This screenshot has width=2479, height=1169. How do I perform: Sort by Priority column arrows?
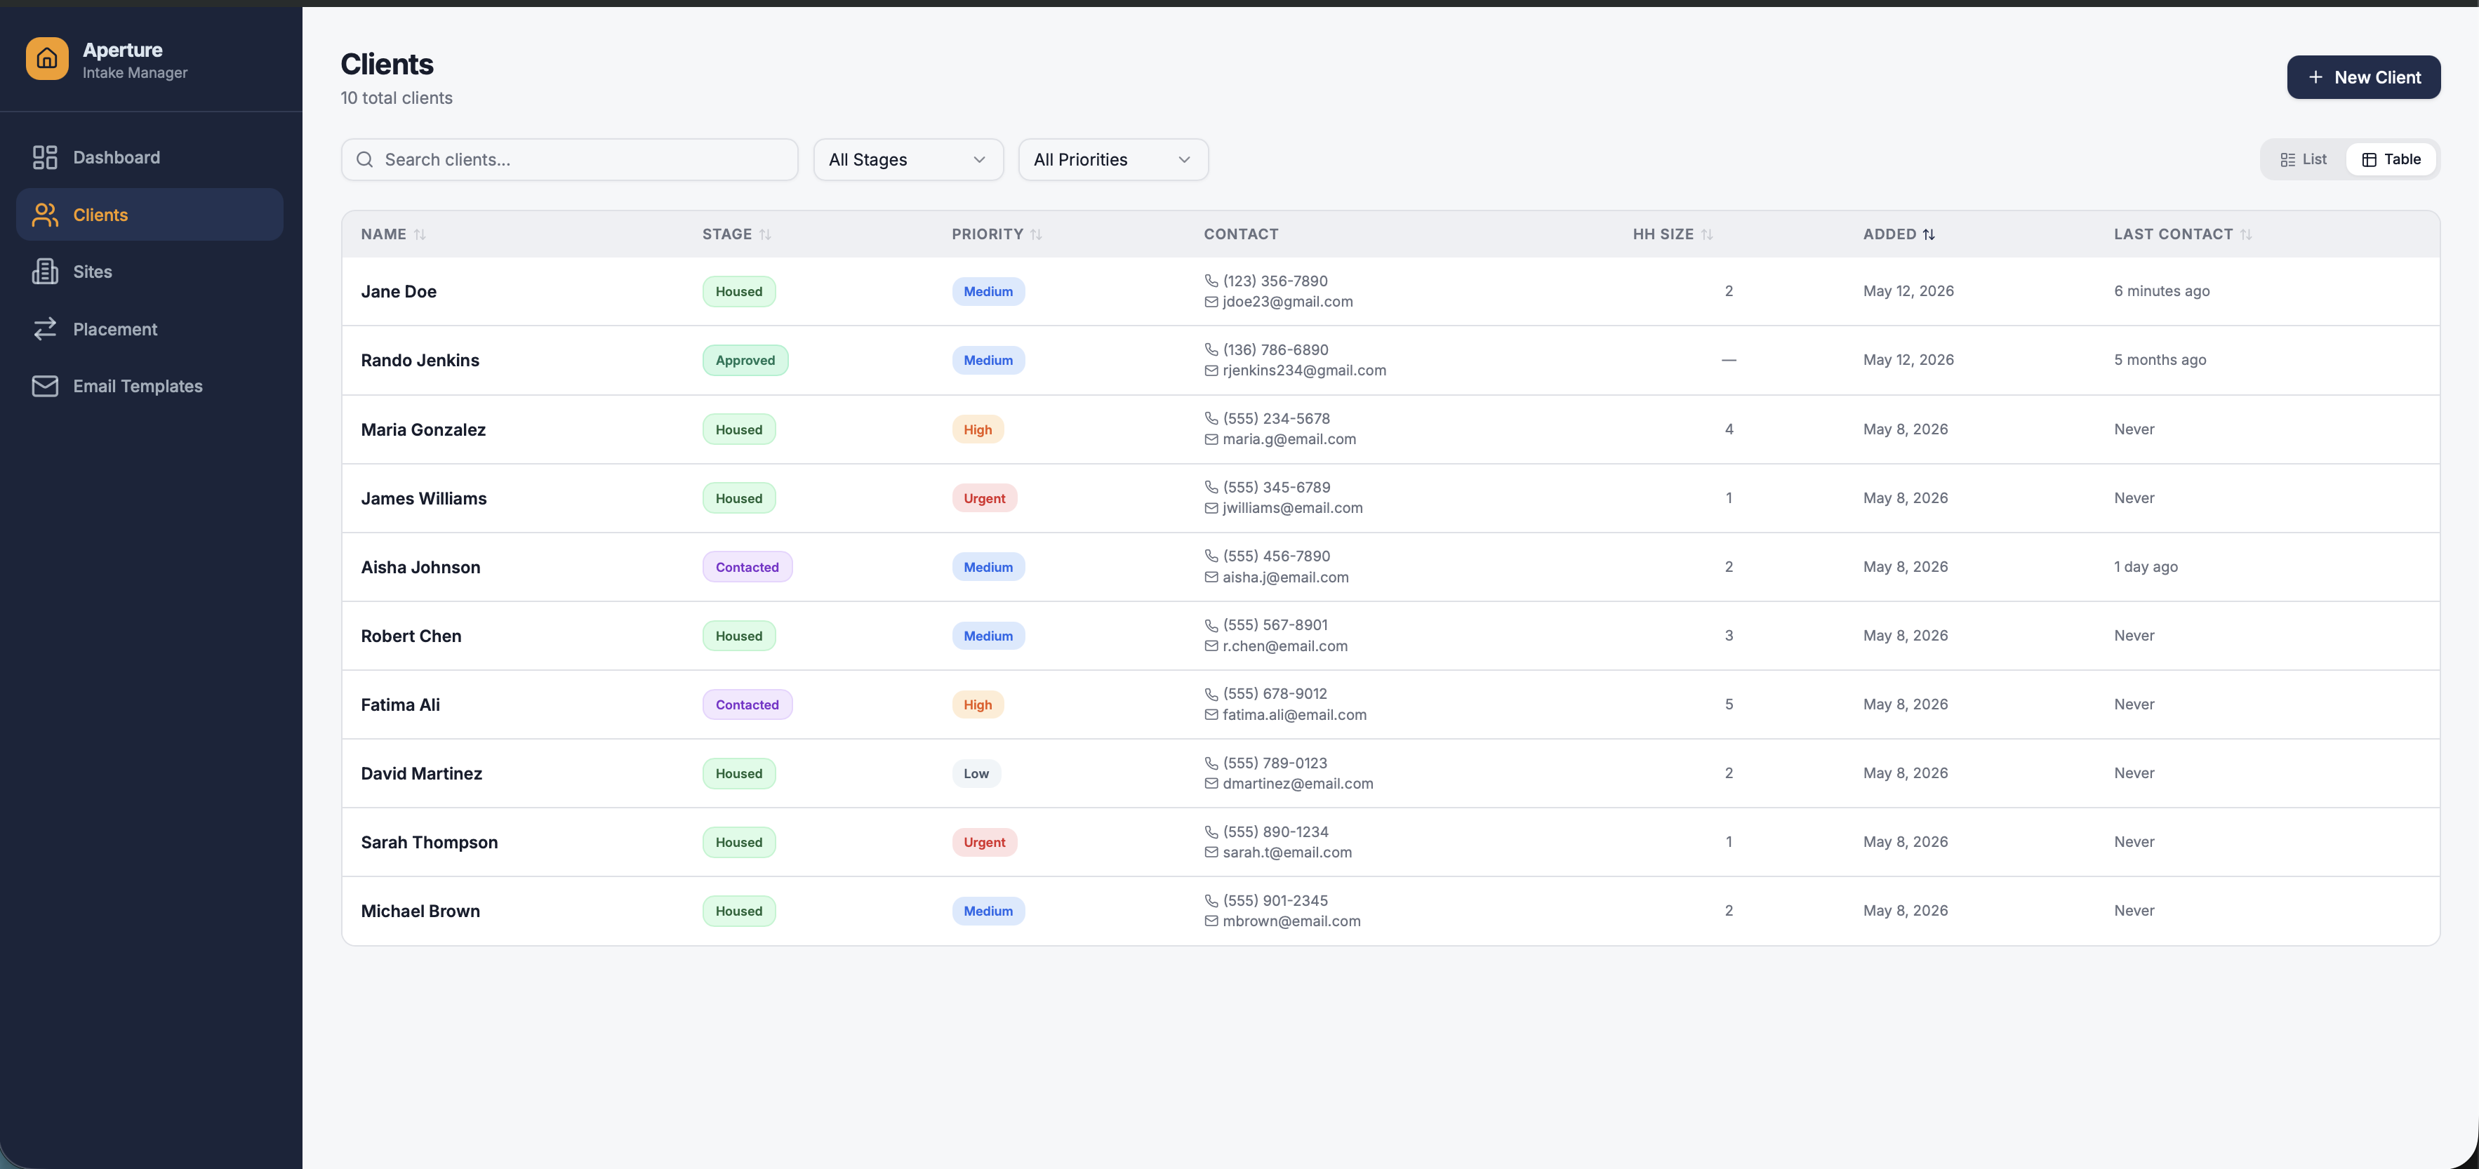point(1035,235)
